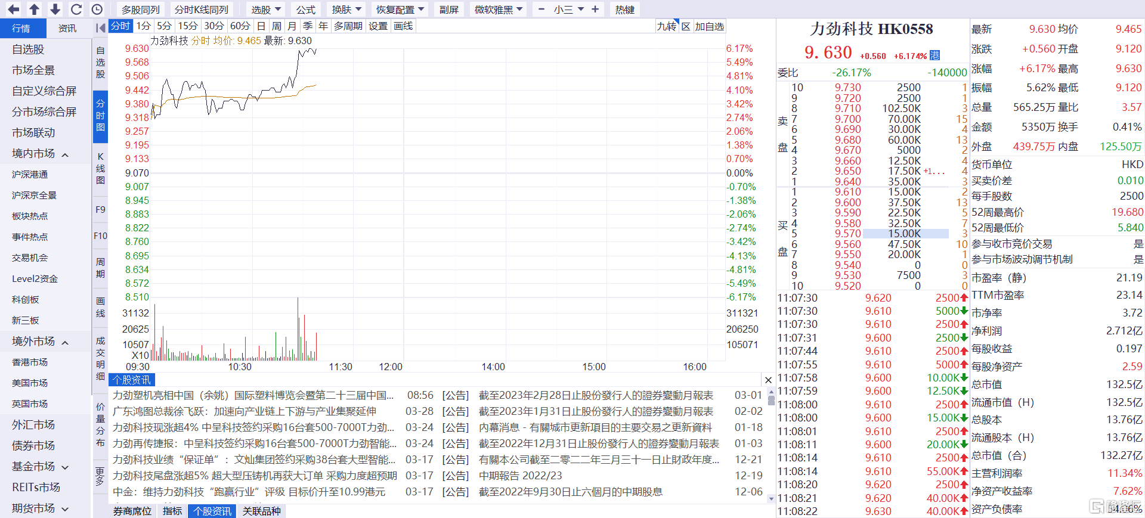The height and width of the screenshot is (518, 1145).
Task: Switch to the 券商席位 bottom tab
Action: (x=132, y=511)
